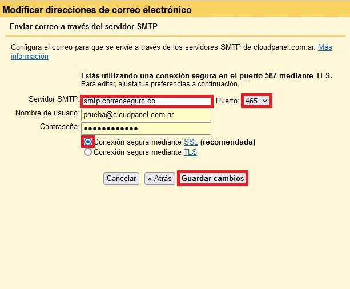Image resolution: width=350 pixels, height=289 pixels.
Task: Select the SSL secure connection radio button
Action: (88, 142)
